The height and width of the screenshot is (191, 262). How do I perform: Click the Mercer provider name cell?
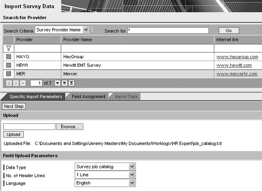click(138, 74)
